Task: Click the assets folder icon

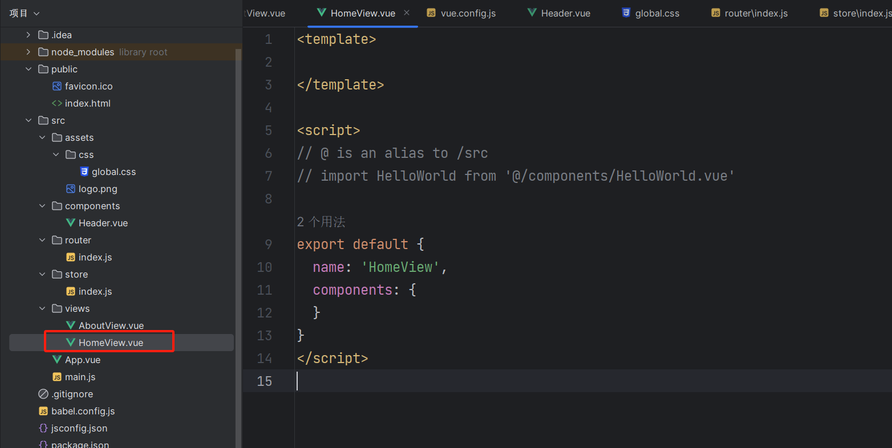Action: pos(57,137)
